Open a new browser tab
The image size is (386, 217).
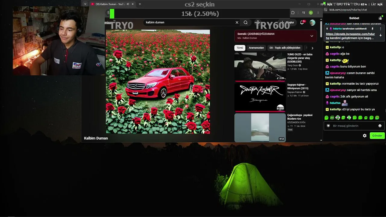point(140,4)
